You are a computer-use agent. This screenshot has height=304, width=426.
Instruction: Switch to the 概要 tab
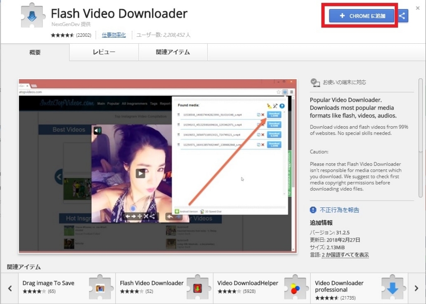pos(35,52)
